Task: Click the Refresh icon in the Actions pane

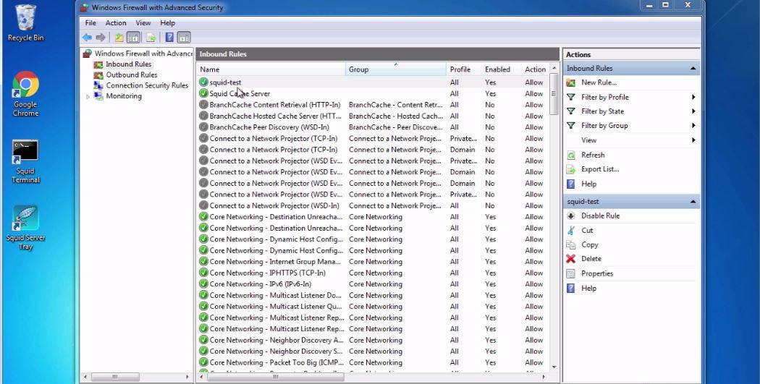Action: pos(571,155)
